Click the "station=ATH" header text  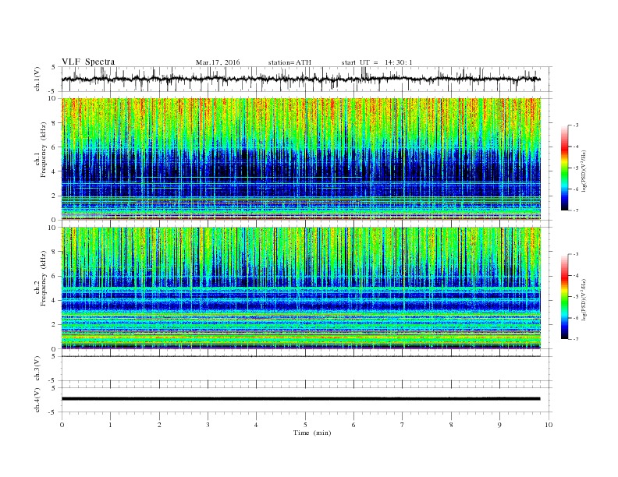coord(289,62)
